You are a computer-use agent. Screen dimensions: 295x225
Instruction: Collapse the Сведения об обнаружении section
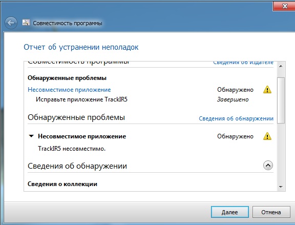pyautogui.click(x=268, y=166)
